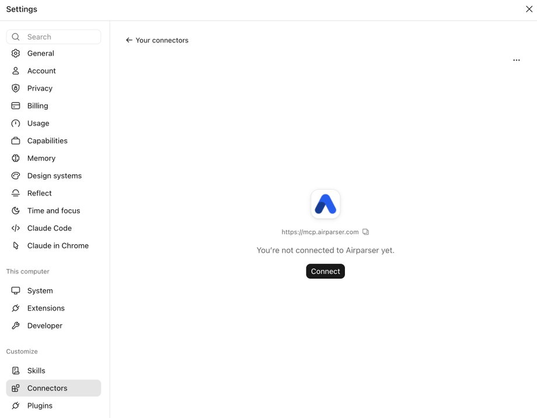The width and height of the screenshot is (537, 418).
Task: Click the Capabilities briefcase icon
Action: tap(15, 140)
